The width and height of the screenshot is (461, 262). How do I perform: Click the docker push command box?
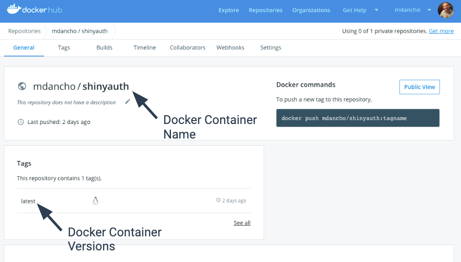(358, 118)
